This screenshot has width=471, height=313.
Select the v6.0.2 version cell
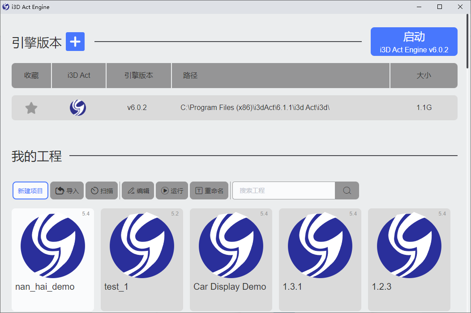pyautogui.click(x=137, y=107)
